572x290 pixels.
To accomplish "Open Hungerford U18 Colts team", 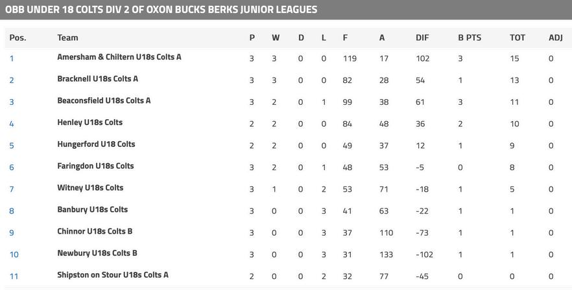I will point(96,144).
